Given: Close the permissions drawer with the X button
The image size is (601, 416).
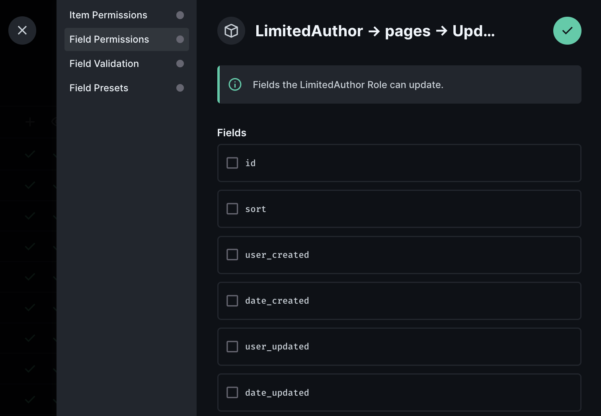Looking at the screenshot, I should click(x=22, y=30).
